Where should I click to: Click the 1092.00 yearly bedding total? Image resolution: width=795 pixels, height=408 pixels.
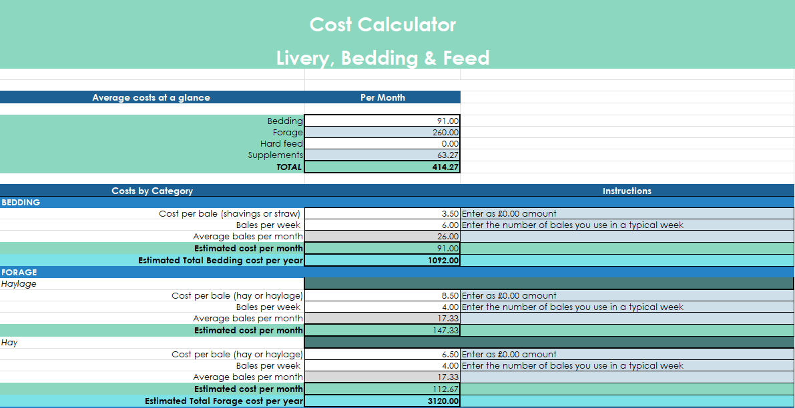pyautogui.click(x=382, y=260)
